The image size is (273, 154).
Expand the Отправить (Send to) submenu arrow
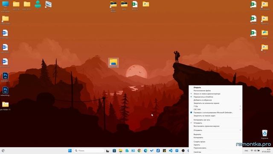[x=240, y=130]
